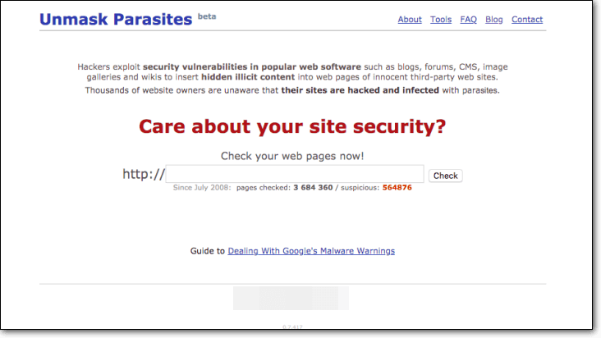Screen dimensions: 601x338
Task: Click the Unmask Parasites site title
Action: 115,18
